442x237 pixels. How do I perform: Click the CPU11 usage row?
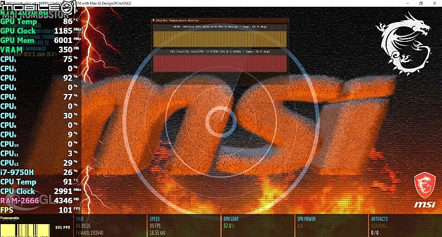(39, 153)
